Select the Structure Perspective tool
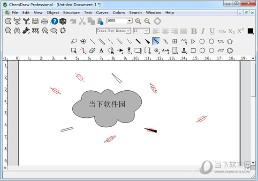This screenshot has height=181, width=258. point(83,41)
